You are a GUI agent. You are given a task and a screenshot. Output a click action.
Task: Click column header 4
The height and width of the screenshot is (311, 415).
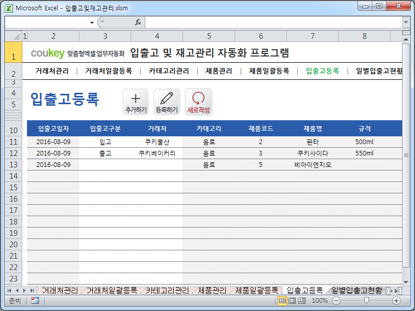(x=157, y=36)
